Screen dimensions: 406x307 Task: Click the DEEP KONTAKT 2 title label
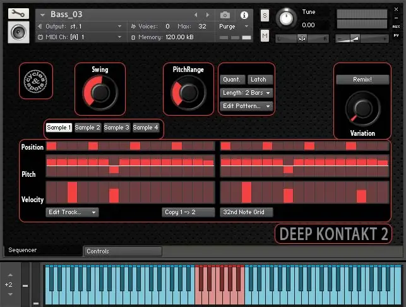pos(333,234)
